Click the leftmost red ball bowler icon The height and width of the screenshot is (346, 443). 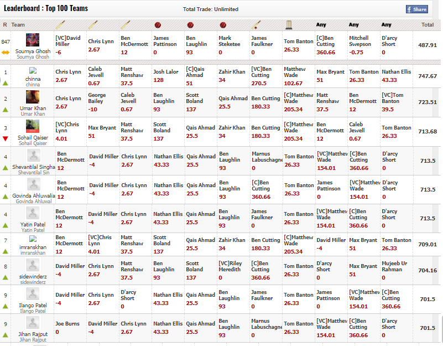tap(158, 25)
